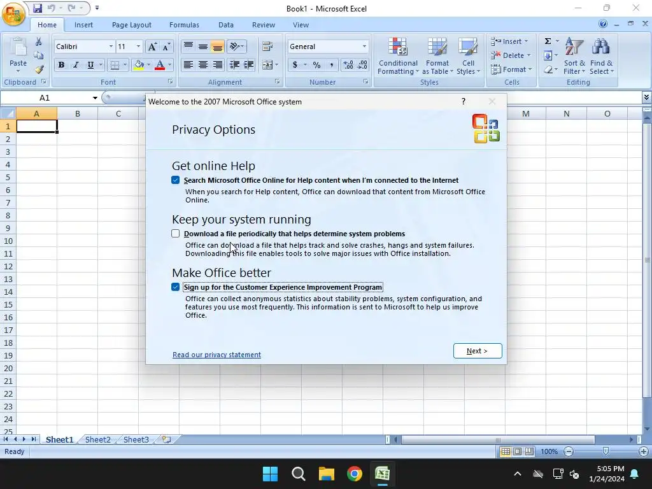
Task: Open Find & Select menu
Action: coord(601,56)
